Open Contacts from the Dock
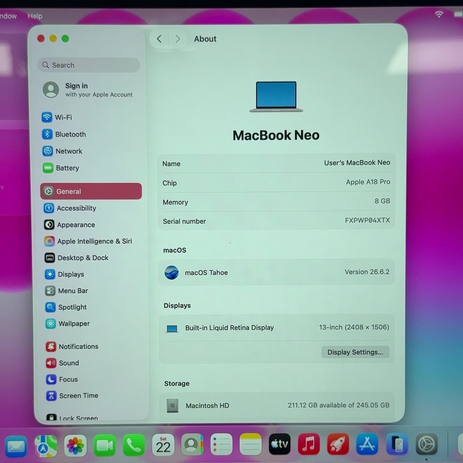Image resolution: width=463 pixels, height=463 pixels. [192, 445]
